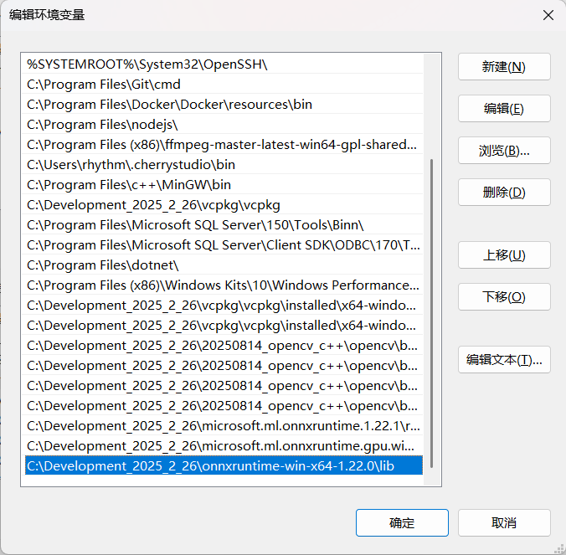Click the vertical scrollbar thumb in path list

click(431, 313)
